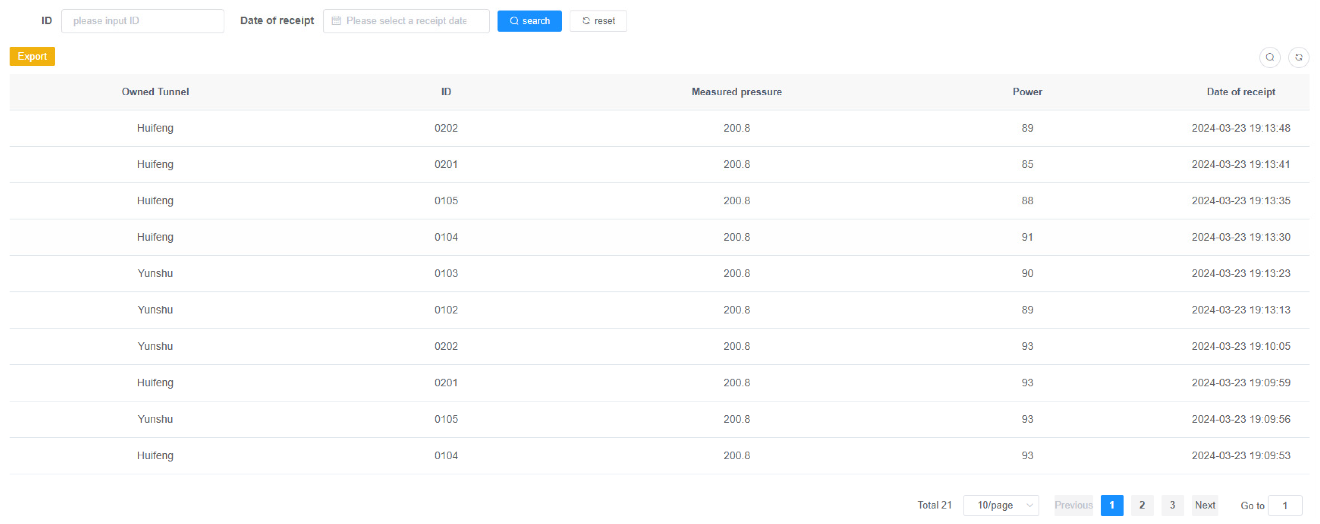The height and width of the screenshot is (524, 1320).
Task: Click the calendar icon in date field
Action: point(336,21)
